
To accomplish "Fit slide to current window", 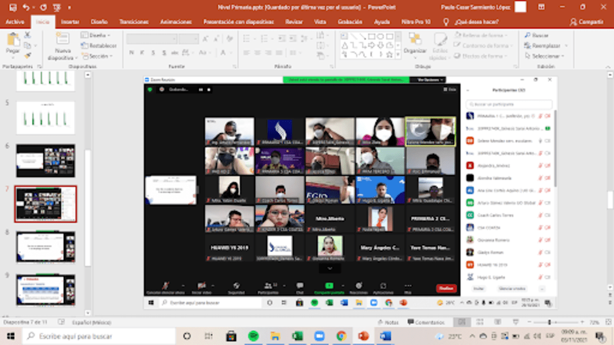I will tap(608, 322).
